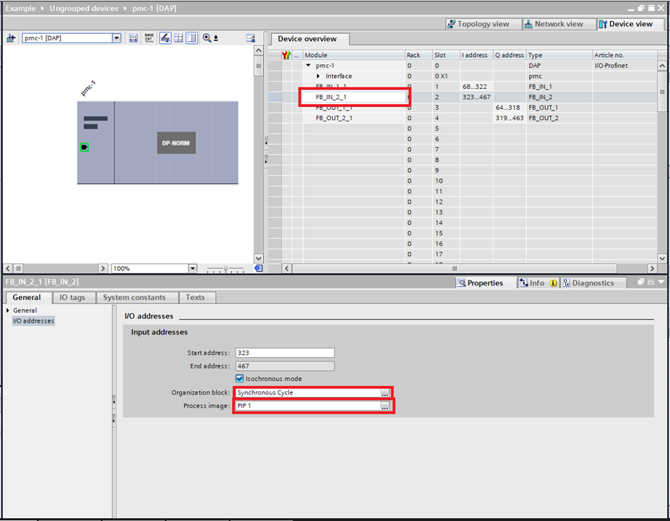670x521 pixels.
Task: Click the save window settings icon near the toolbar's right
Action: [249, 38]
